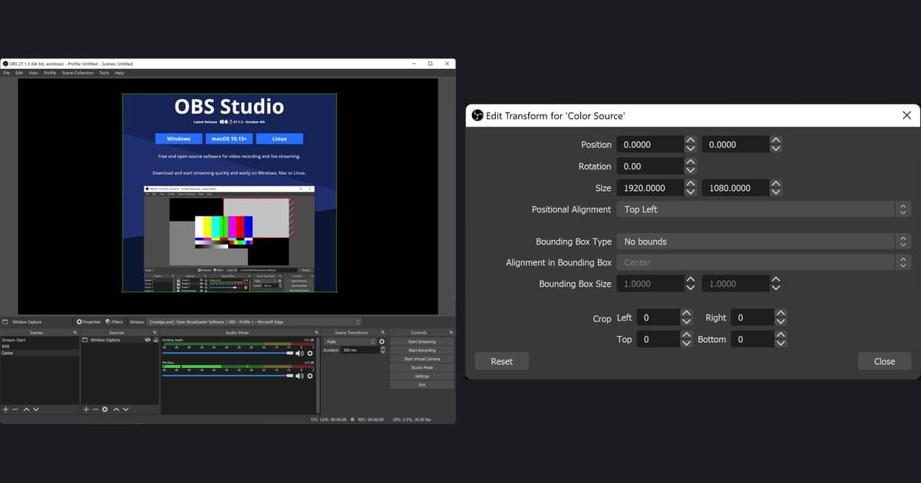The width and height of the screenshot is (921, 483).
Task: Open the File menu in OBS
Action: pyautogui.click(x=6, y=73)
